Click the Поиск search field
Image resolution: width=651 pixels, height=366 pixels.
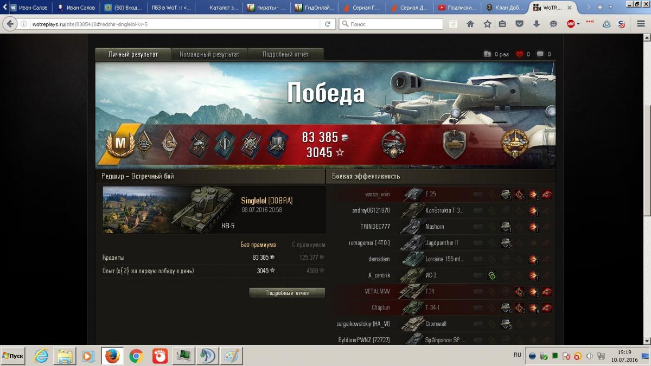point(391,24)
